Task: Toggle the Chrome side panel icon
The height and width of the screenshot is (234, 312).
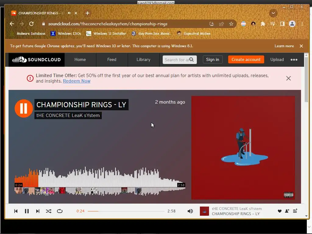Action: pos(282,24)
